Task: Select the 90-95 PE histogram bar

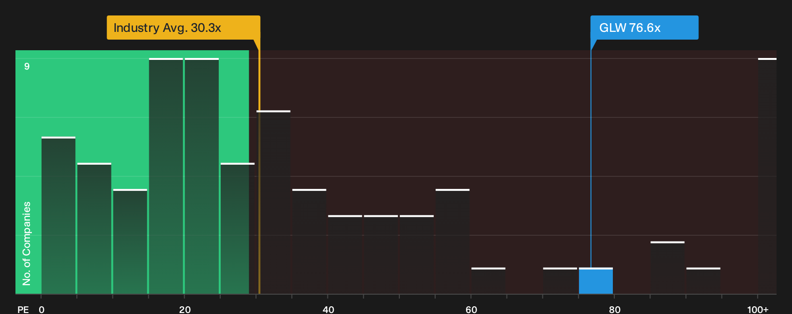Action: pos(703,281)
